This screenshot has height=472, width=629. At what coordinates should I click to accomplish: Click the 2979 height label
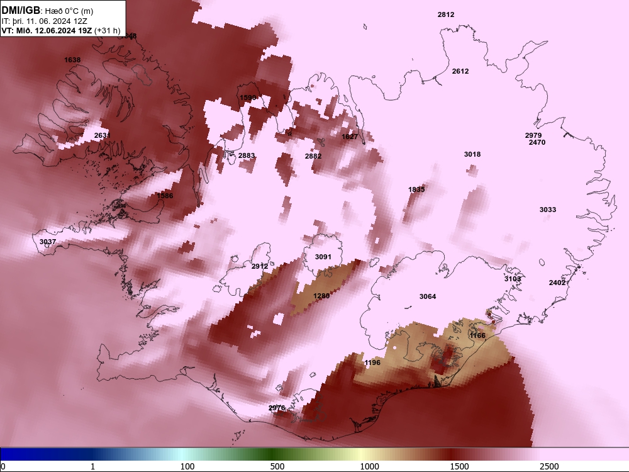[533, 135]
